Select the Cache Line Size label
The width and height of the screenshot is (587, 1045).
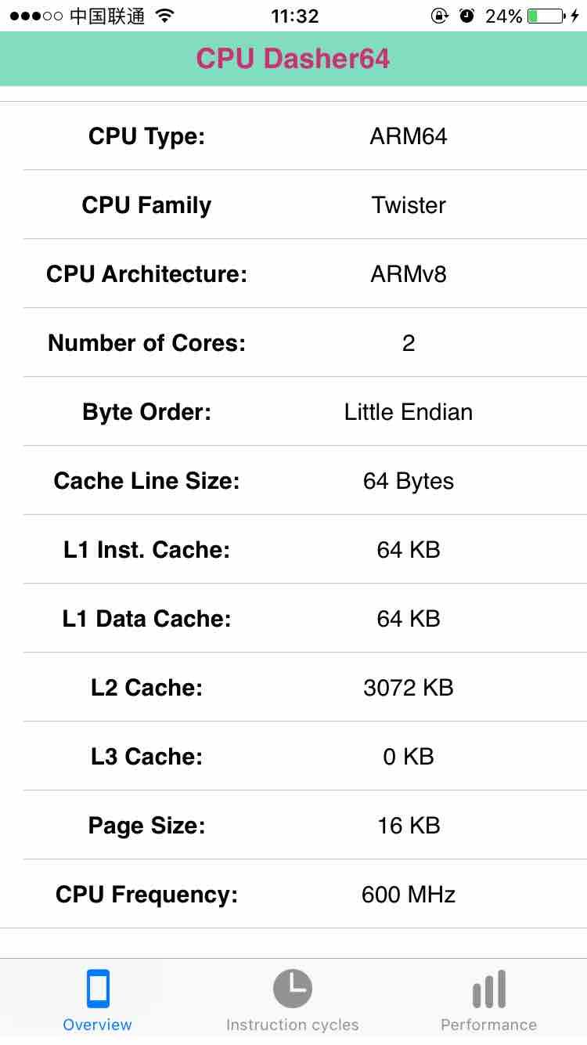(146, 481)
